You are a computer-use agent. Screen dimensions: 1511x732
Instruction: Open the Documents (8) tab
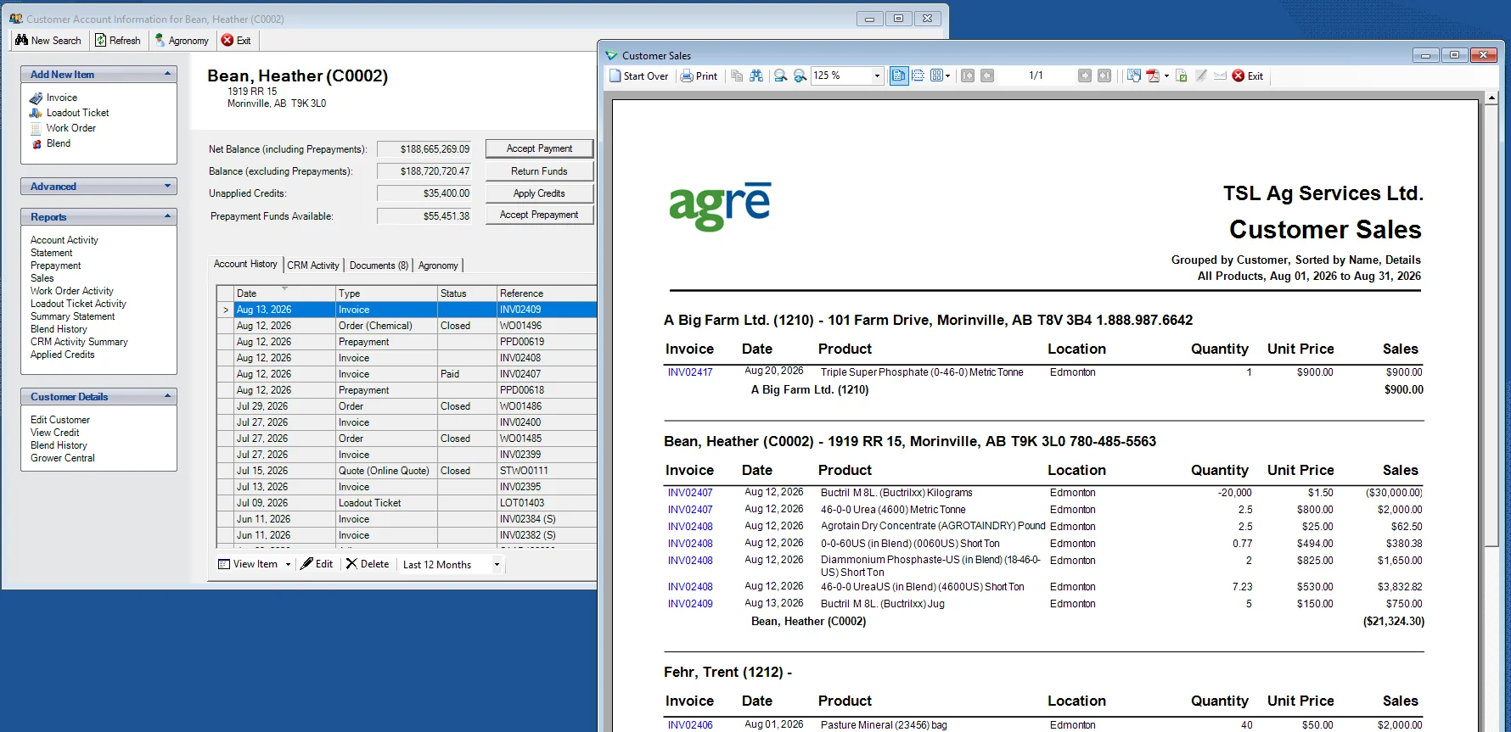tap(379, 265)
